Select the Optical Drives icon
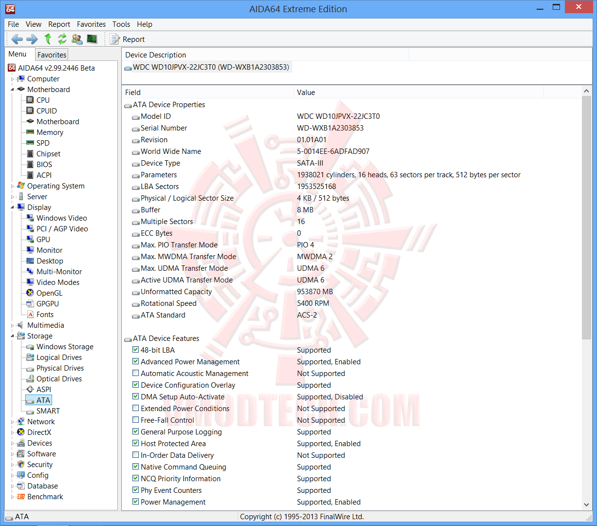Image resolution: width=597 pixels, height=526 pixels. coord(30,379)
